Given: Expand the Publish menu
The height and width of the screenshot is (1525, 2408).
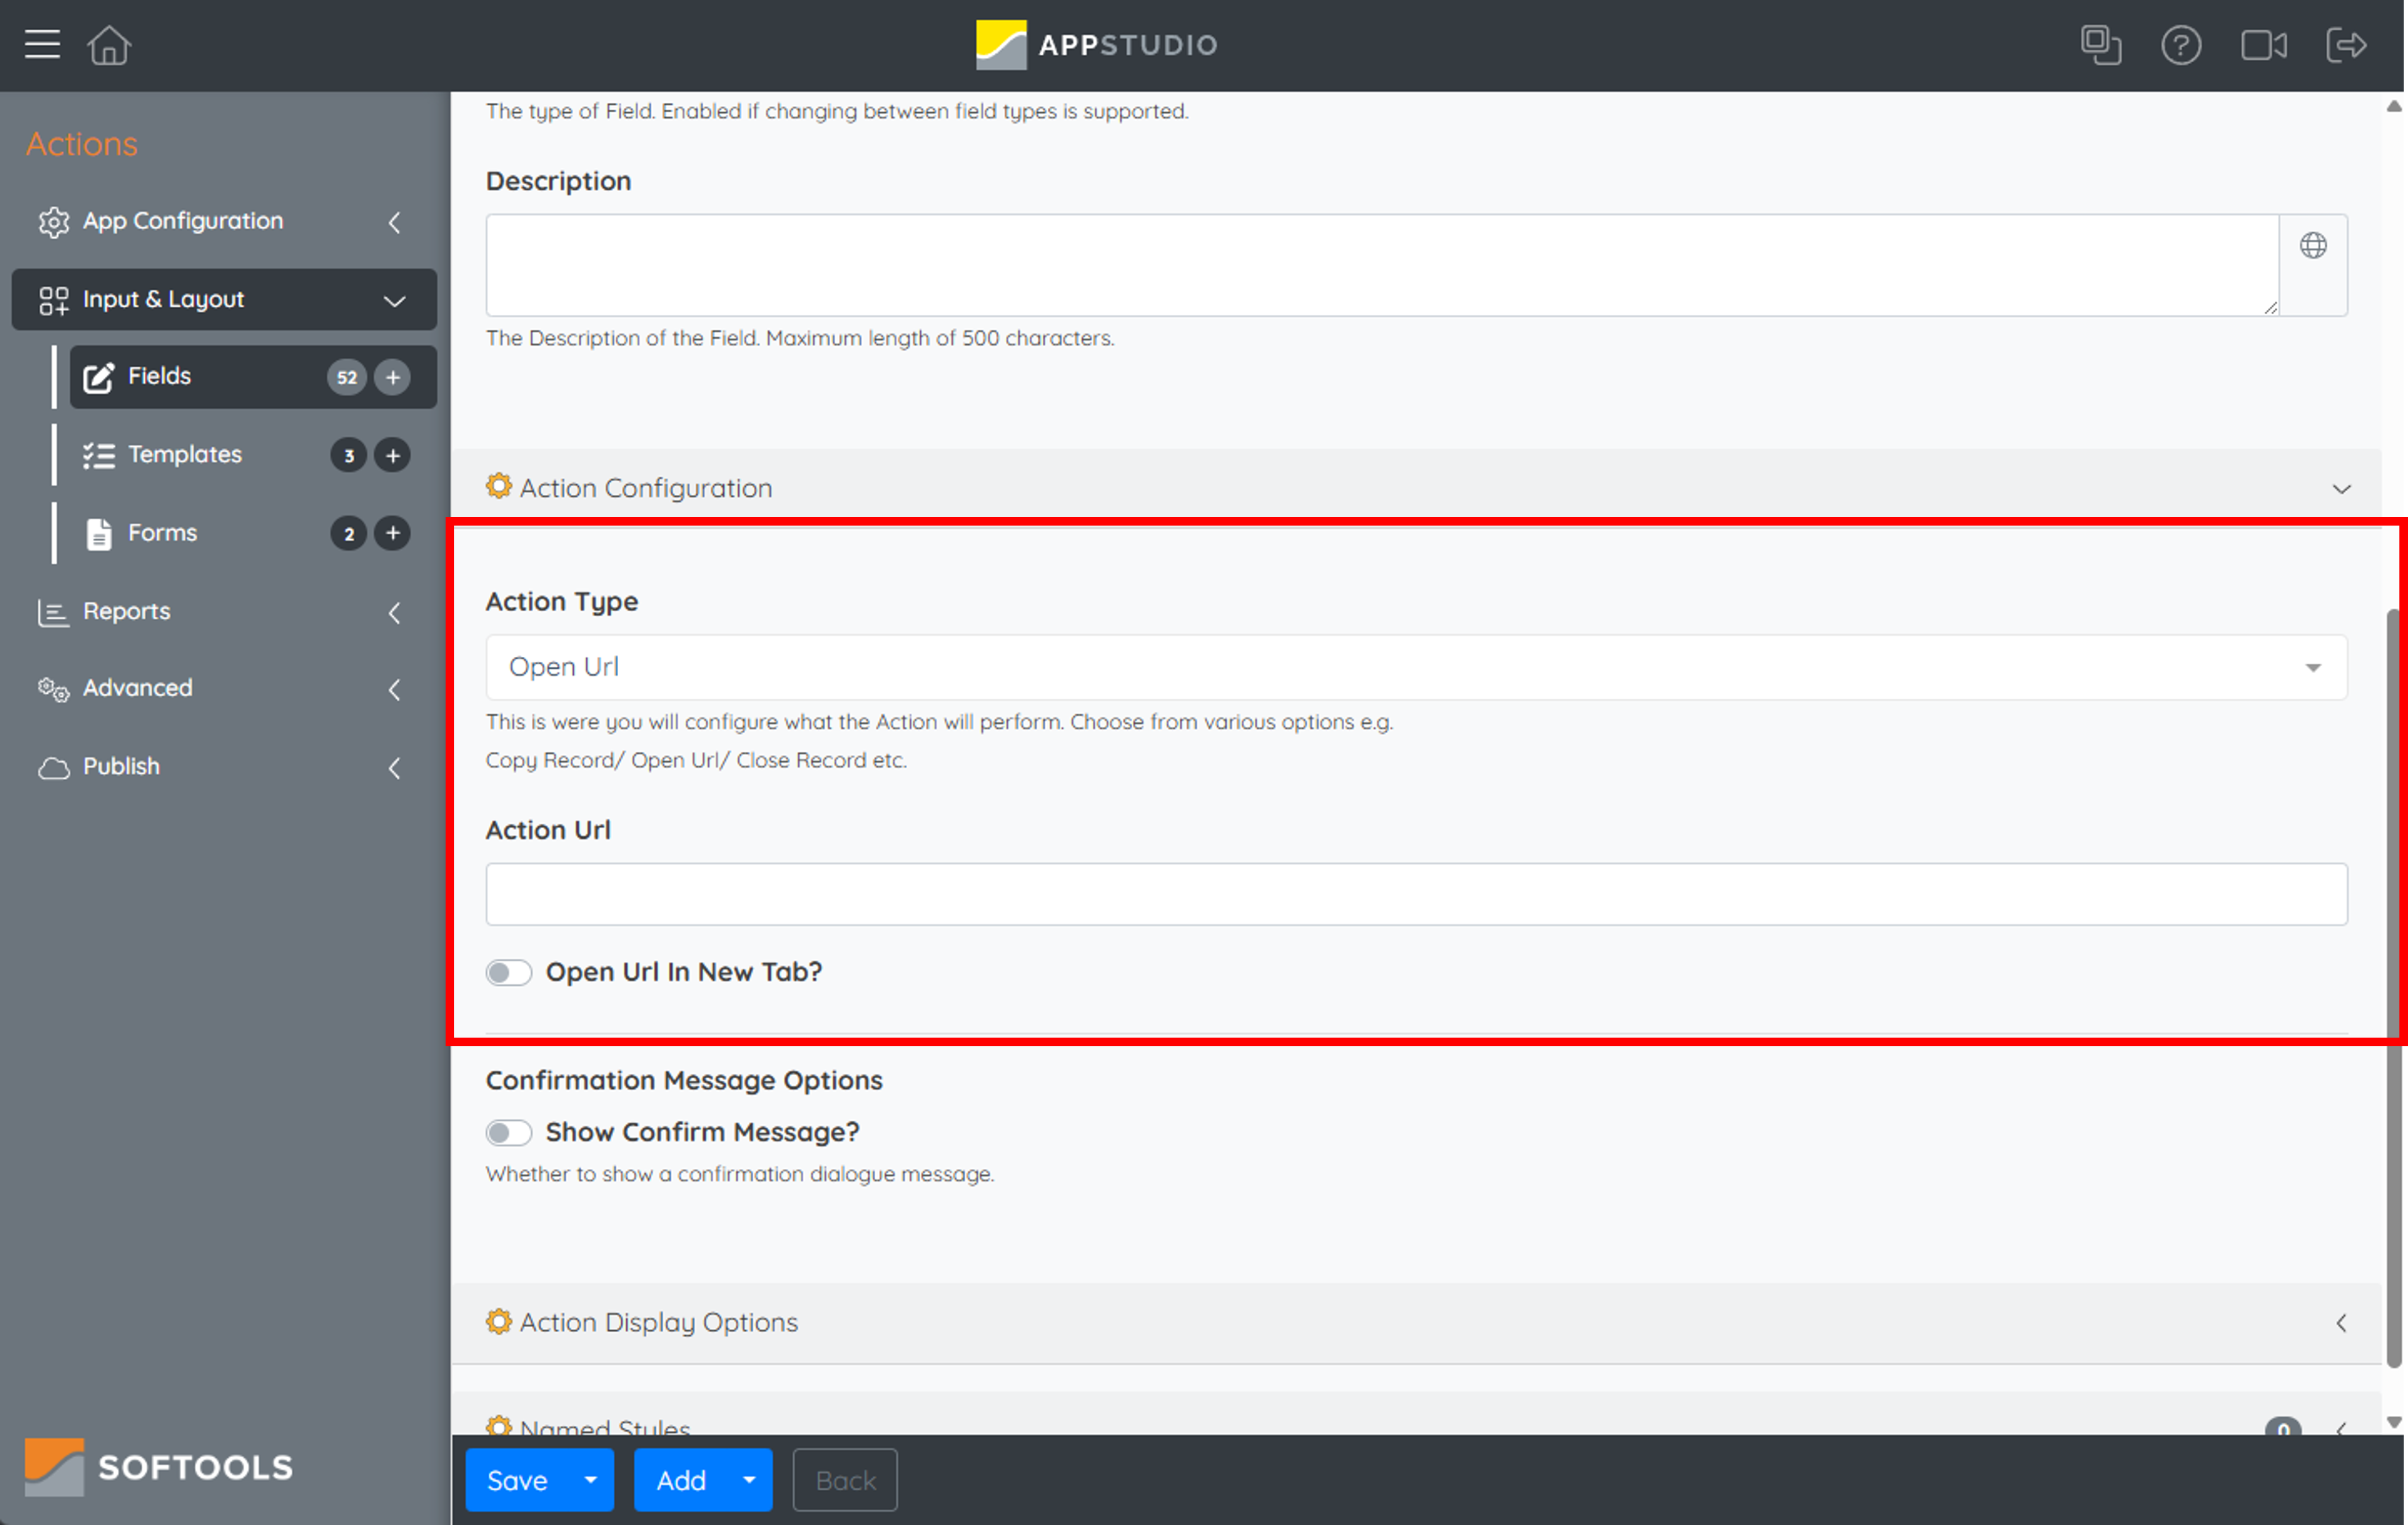Looking at the screenshot, I should [395, 768].
